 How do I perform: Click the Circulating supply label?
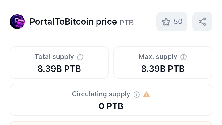pos(101,94)
